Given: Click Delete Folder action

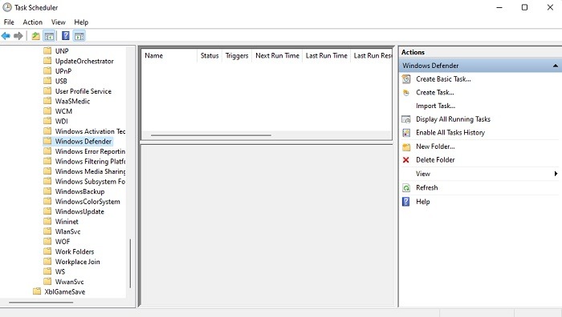Looking at the screenshot, I should coord(435,160).
